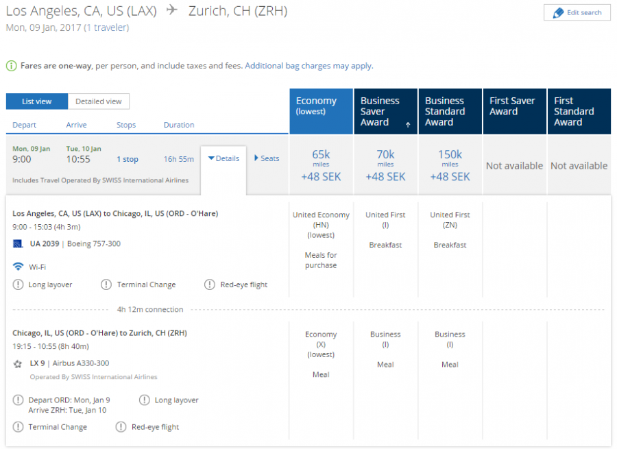Click the 4h 12m connection label
This screenshot has width=617, height=449.
[x=150, y=309]
